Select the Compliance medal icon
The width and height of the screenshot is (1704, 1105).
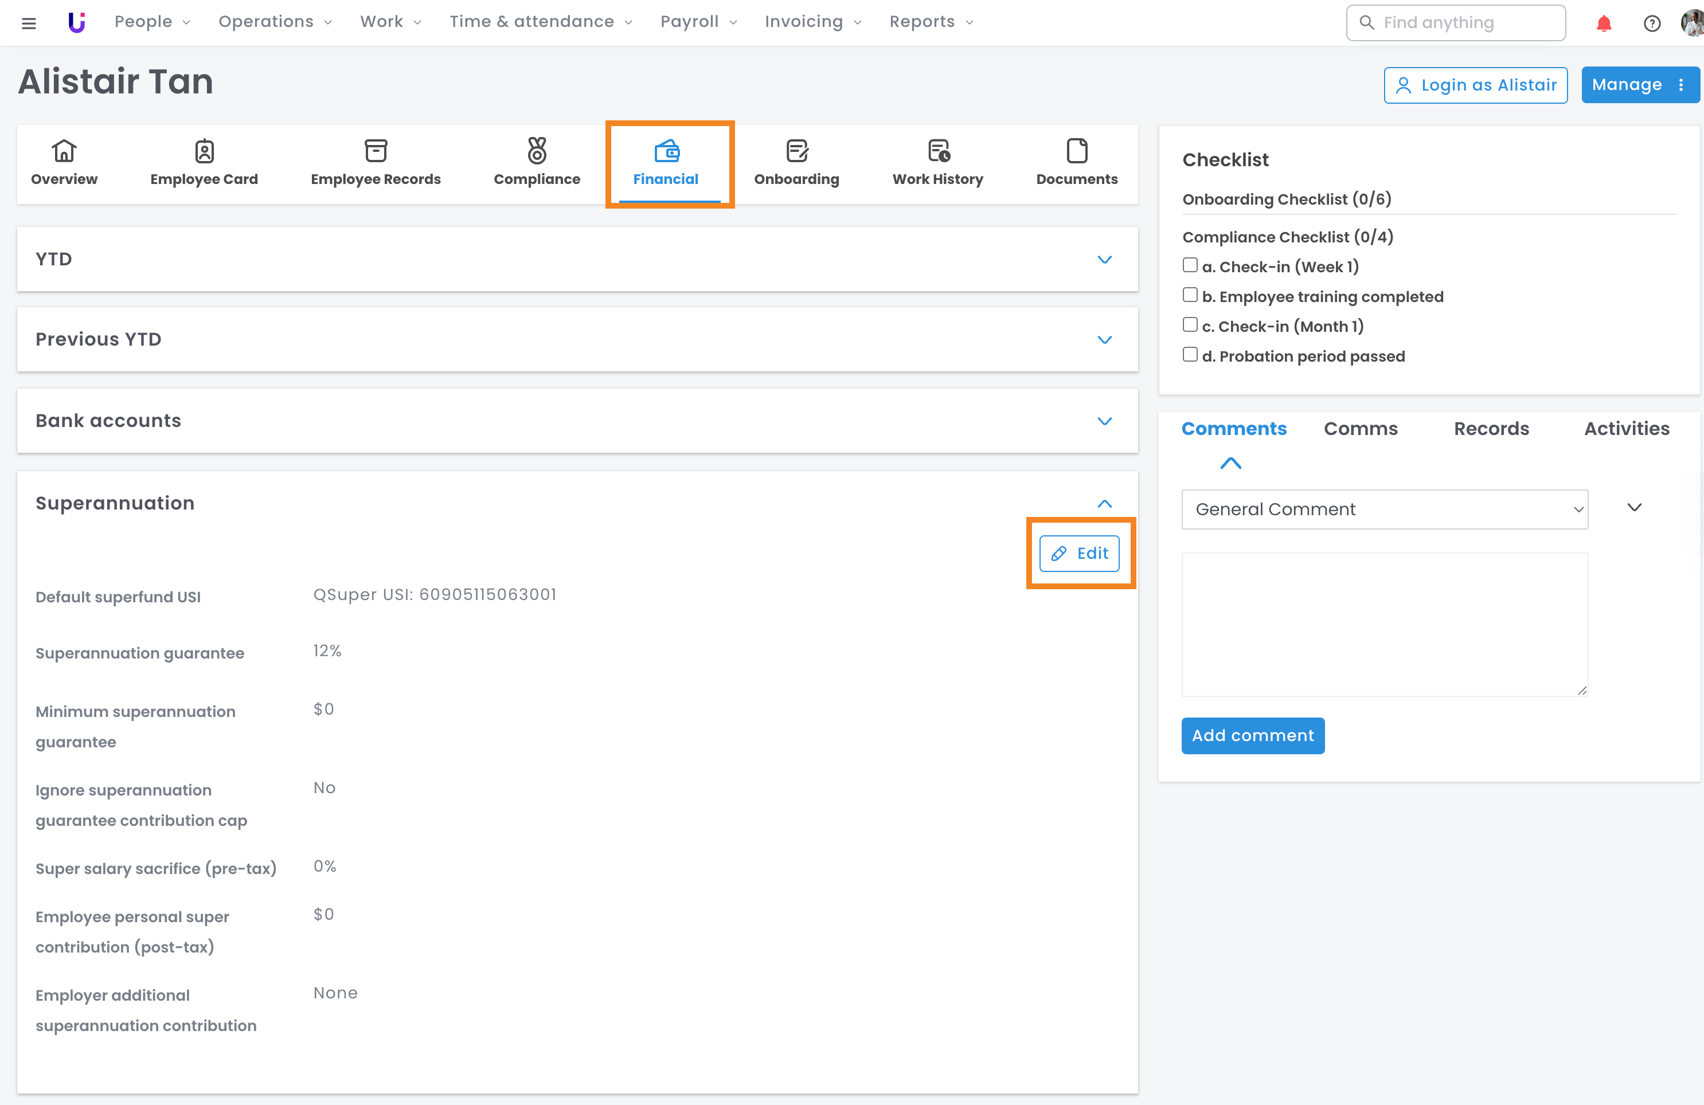click(x=536, y=151)
